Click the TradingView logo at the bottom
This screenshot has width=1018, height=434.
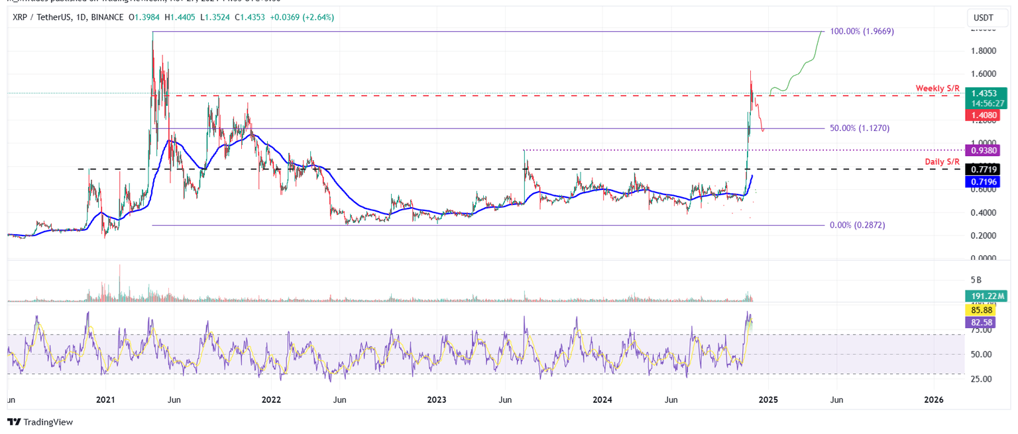pos(40,422)
